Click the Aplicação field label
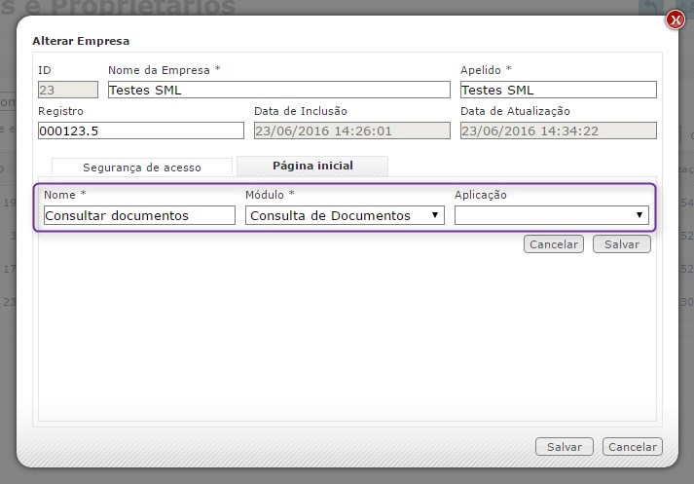Screen dimensions: 694x484 click(481, 195)
